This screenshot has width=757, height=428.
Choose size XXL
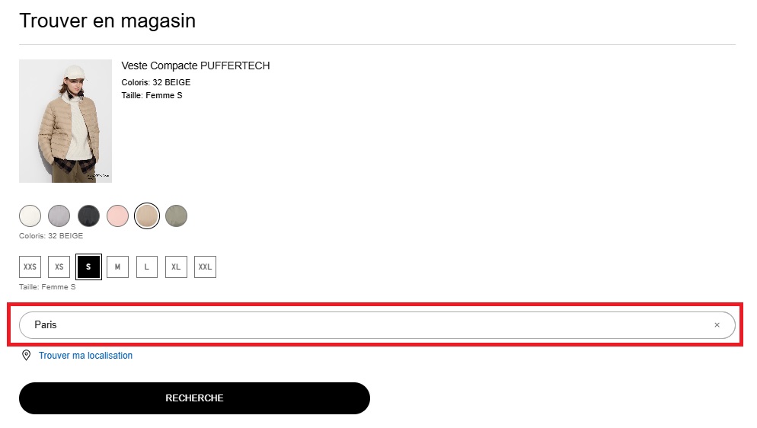click(205, 267)
